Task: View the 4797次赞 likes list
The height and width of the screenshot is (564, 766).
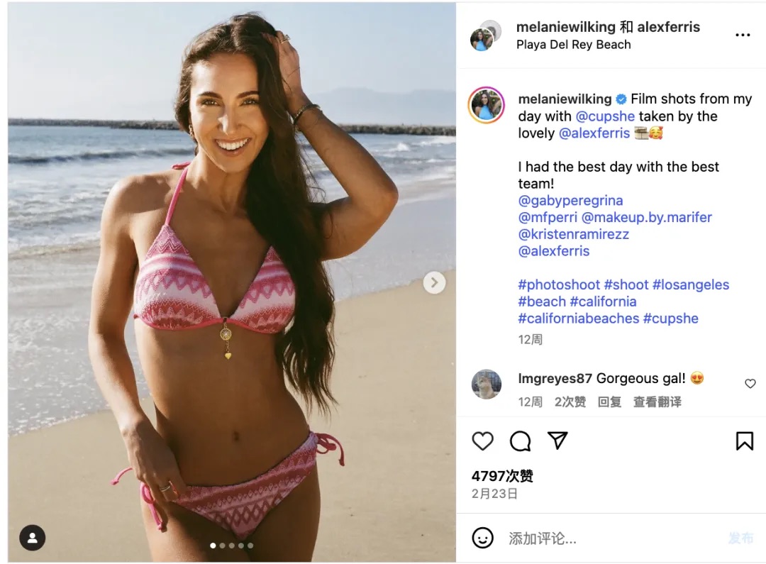Action: 502,475
